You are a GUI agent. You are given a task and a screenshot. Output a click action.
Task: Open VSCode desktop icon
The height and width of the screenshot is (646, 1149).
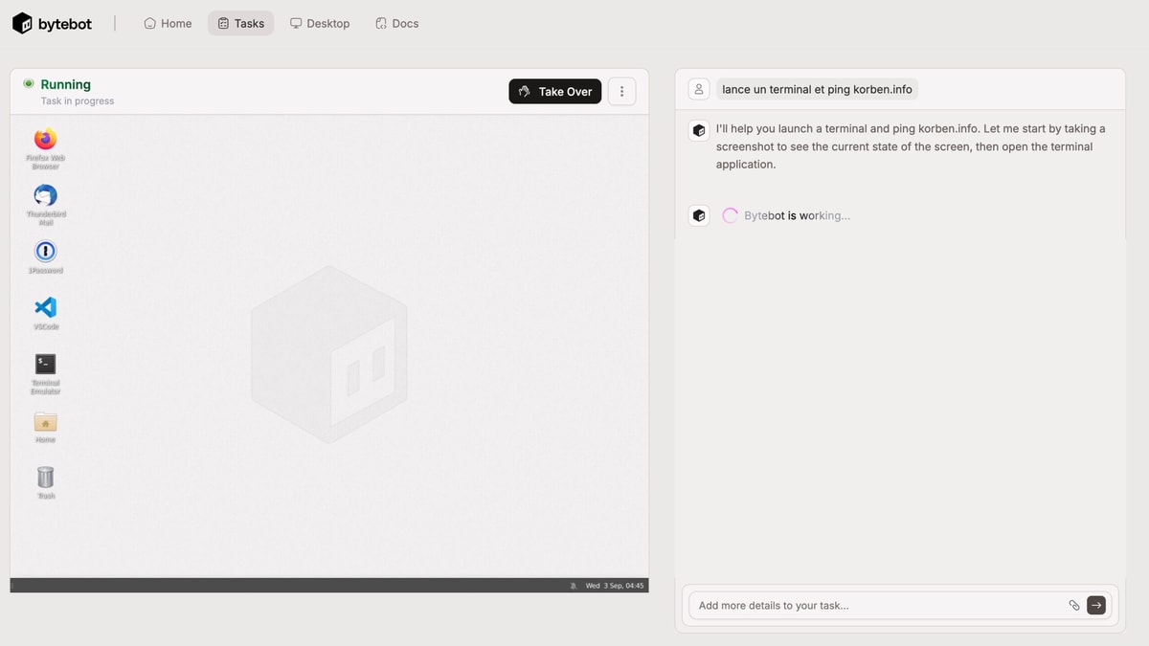click(45, 307)
